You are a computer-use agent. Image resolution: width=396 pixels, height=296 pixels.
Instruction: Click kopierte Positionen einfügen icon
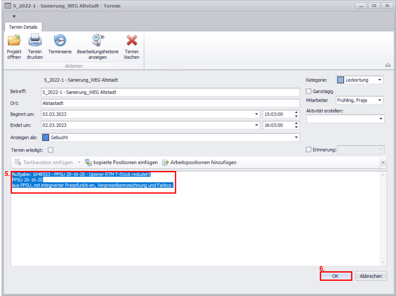[x=88, y=162]
